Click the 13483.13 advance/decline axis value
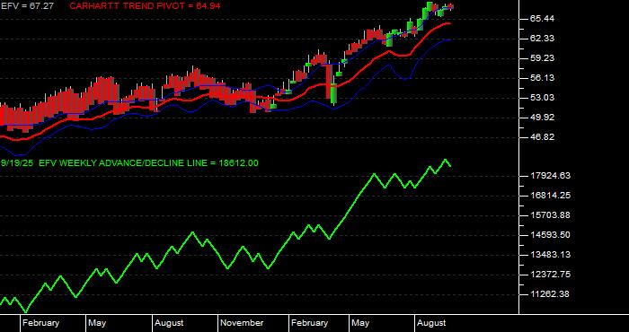 pyautogui.click(x=550, y=255)
